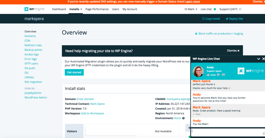Click Learn more in the orange banner
This screenshot has height=138, width=265.
pyautogui.click(x=193, y=2)
